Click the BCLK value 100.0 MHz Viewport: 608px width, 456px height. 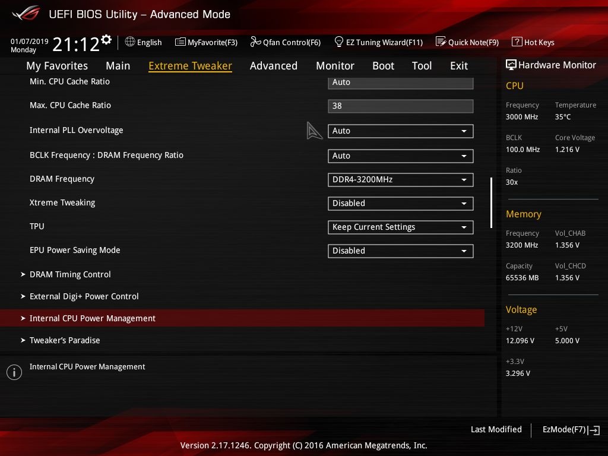click(x=522, y=149)
